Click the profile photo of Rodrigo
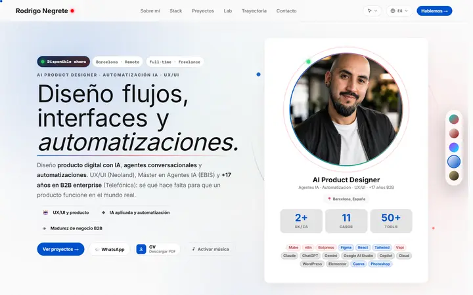Viewport: 473px width, 295px height. point(346,109)
